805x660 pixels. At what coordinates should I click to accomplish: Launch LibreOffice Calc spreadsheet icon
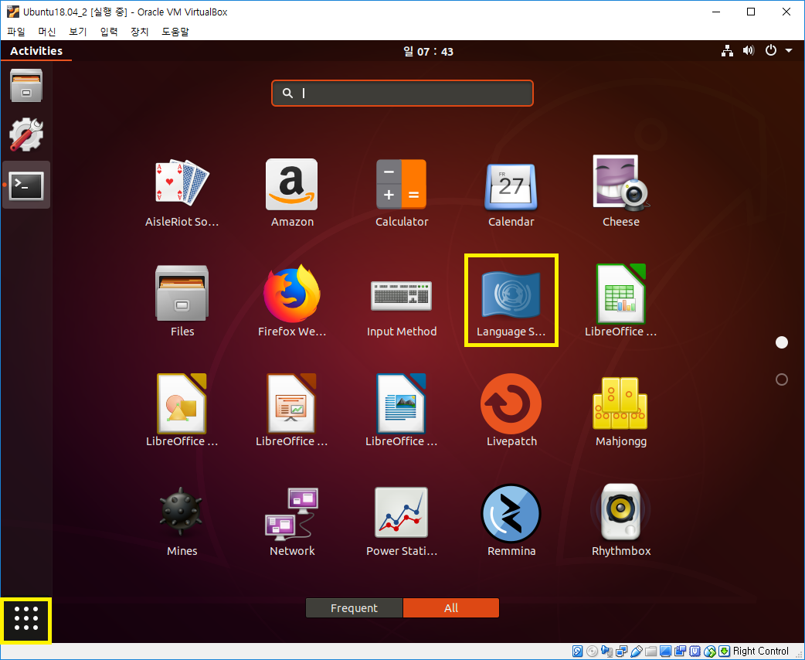620,302
